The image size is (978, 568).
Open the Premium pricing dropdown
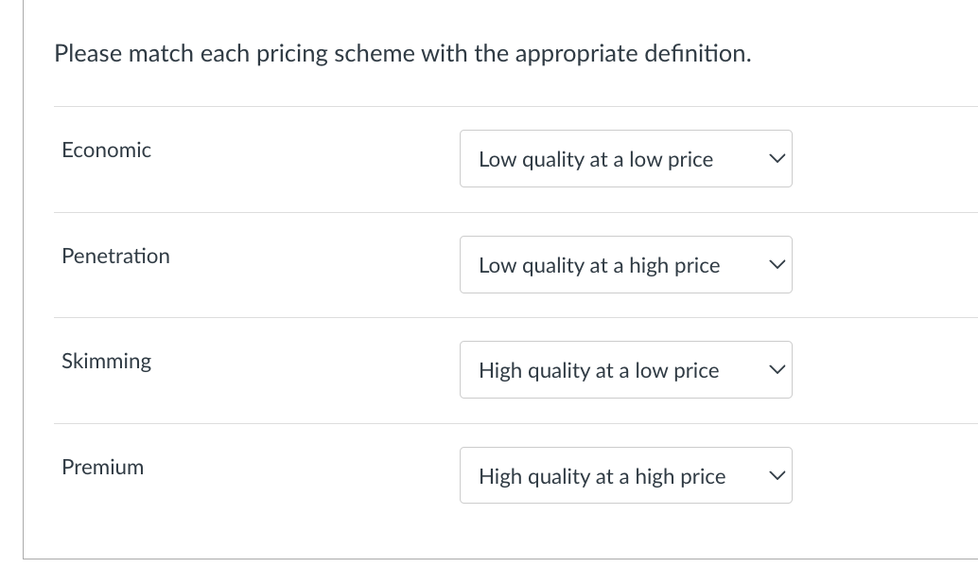(x=625, y=475)
